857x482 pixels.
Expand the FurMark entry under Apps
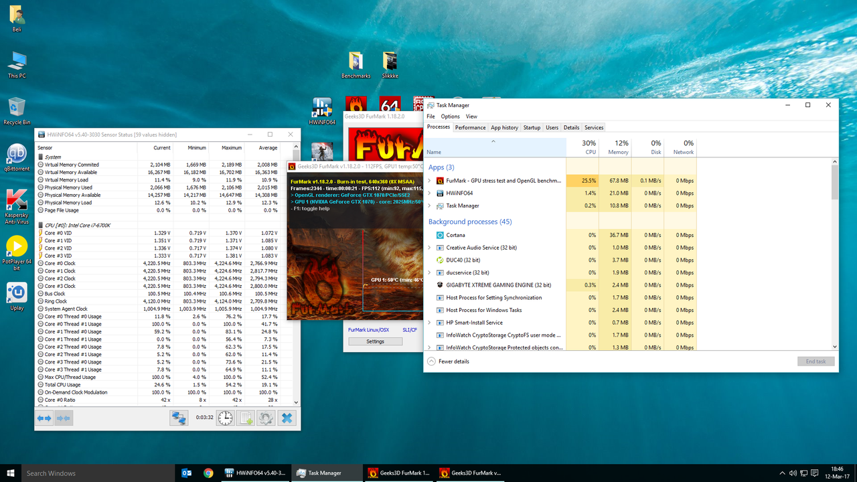(431, 180)
